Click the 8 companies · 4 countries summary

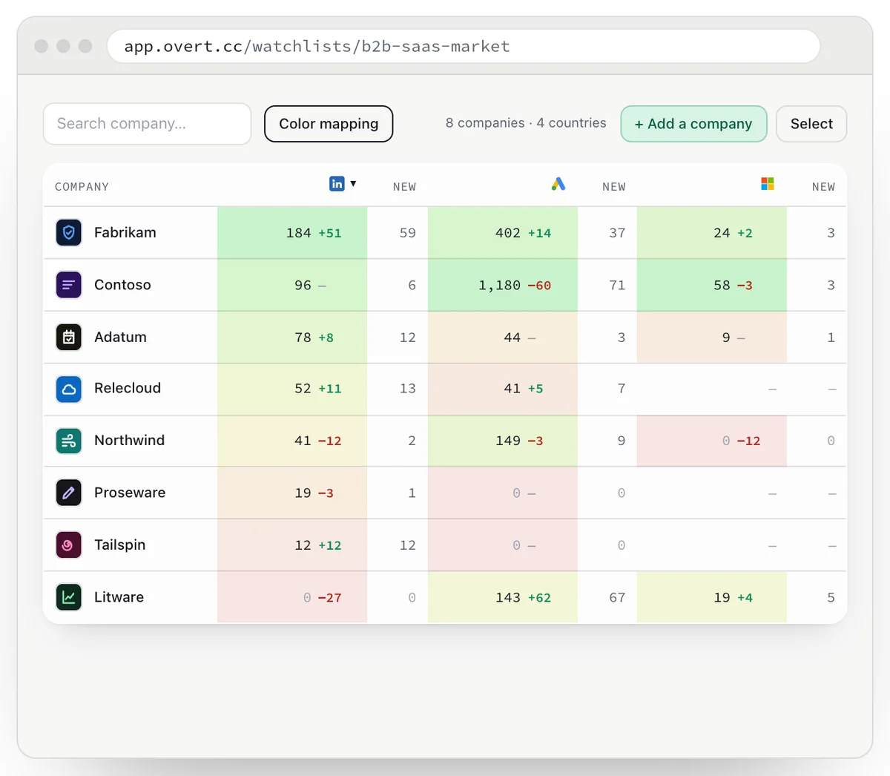click(526, 123)
